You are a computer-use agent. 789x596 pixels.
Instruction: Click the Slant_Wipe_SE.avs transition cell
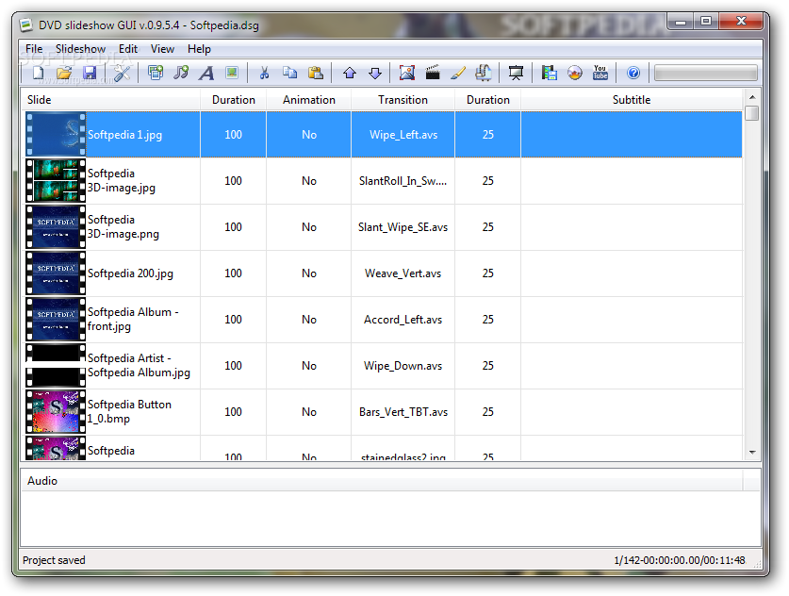403,227
